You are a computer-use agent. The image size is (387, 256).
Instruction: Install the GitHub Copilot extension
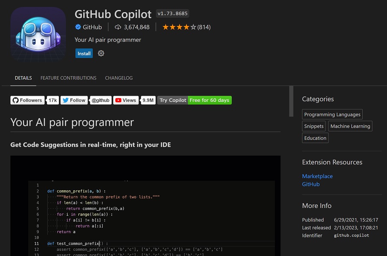(84, 54)
